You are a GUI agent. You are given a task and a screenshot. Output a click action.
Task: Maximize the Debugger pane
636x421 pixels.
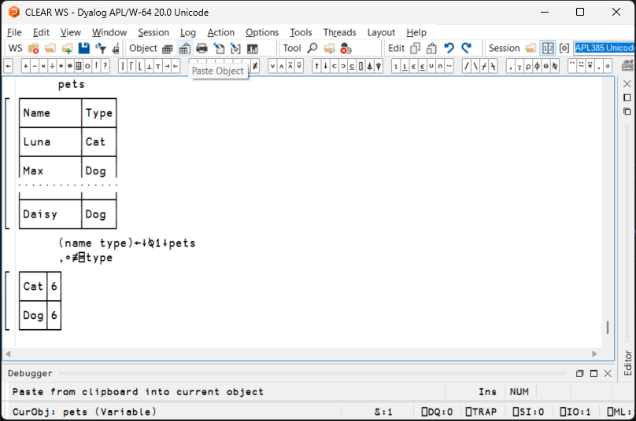click(593, 374)
